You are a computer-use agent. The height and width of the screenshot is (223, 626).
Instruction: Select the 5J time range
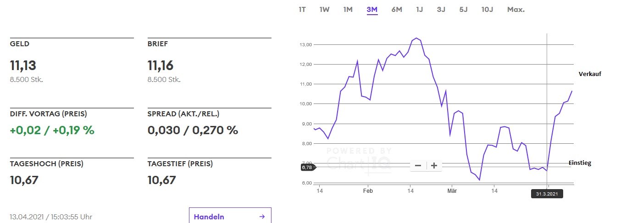pyautogui.click(x=463, y=10)
